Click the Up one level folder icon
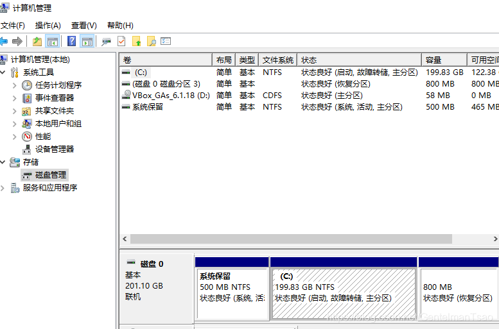This screenshot has height=329, width=499. (37, 41)
